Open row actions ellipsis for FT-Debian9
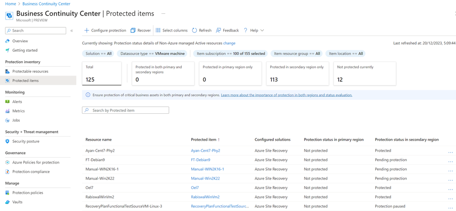Viewport: 456px width, 211px height. coord(451,161)
